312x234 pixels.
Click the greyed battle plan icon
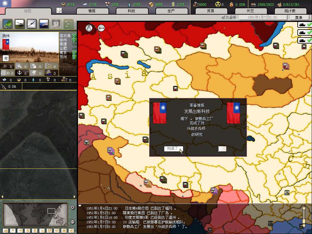tap(68, 24)
